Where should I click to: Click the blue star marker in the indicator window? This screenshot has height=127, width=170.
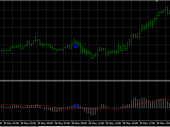point(76,105)
